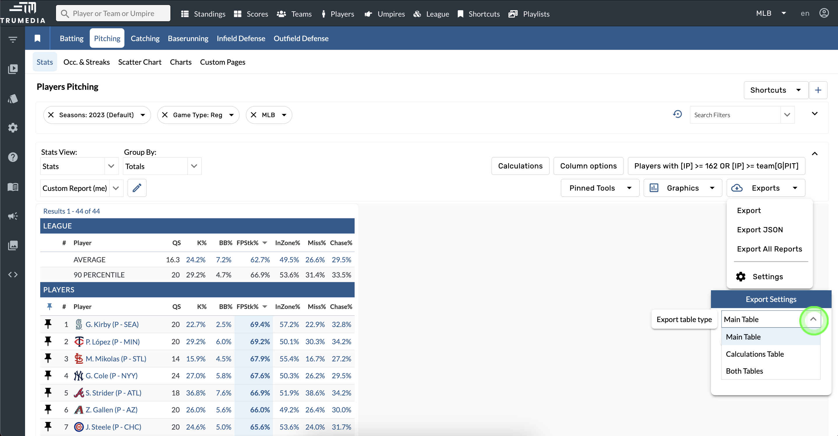
Task: Toggle the pin for S. Strider
Action: [x=48, y=392]
